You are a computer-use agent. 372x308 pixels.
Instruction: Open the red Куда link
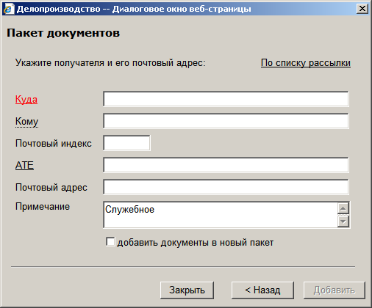(26, 100)
